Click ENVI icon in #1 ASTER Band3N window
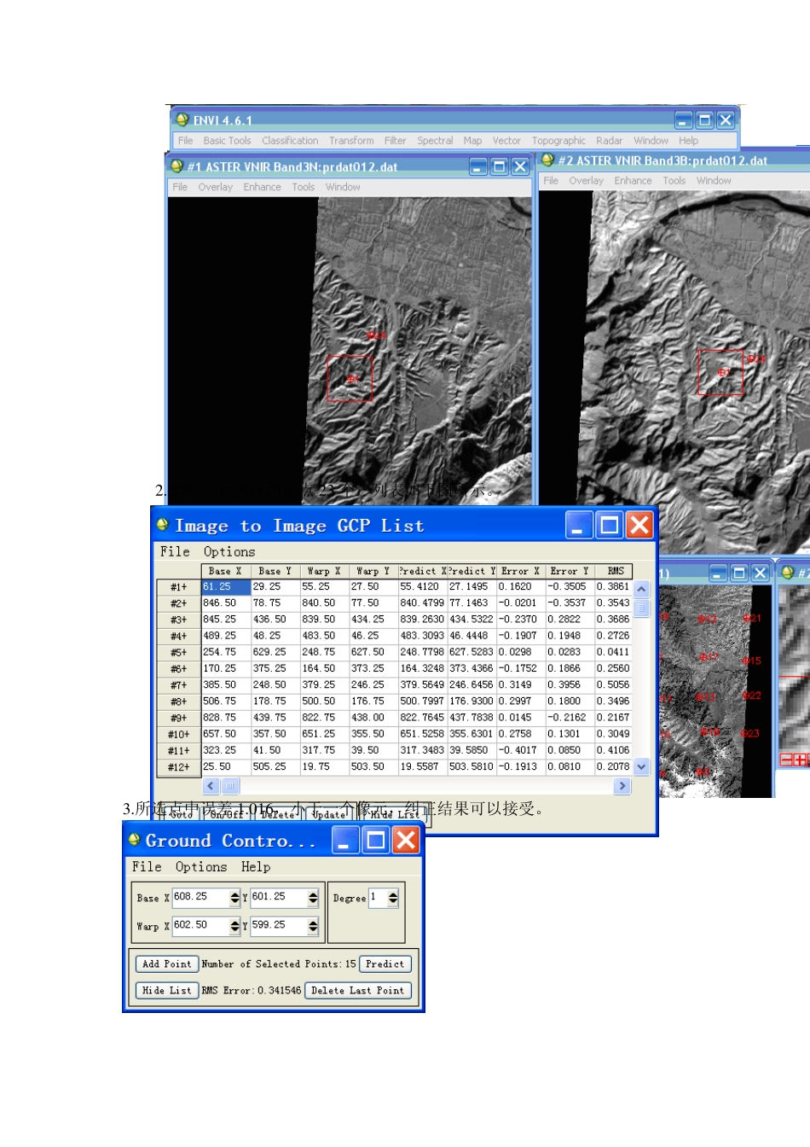This screenshot has width=810, height=1147. 176,166
